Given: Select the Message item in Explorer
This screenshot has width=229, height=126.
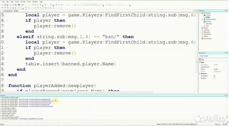Looking at the screenshot, I should click(209, 23).
